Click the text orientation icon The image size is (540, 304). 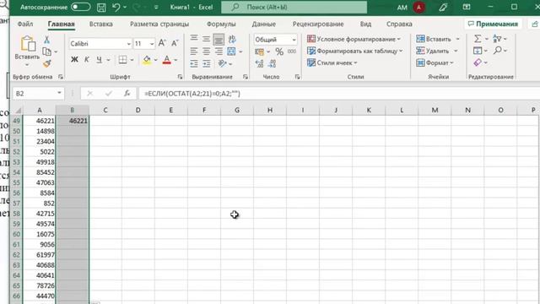[x=232, y=39]
